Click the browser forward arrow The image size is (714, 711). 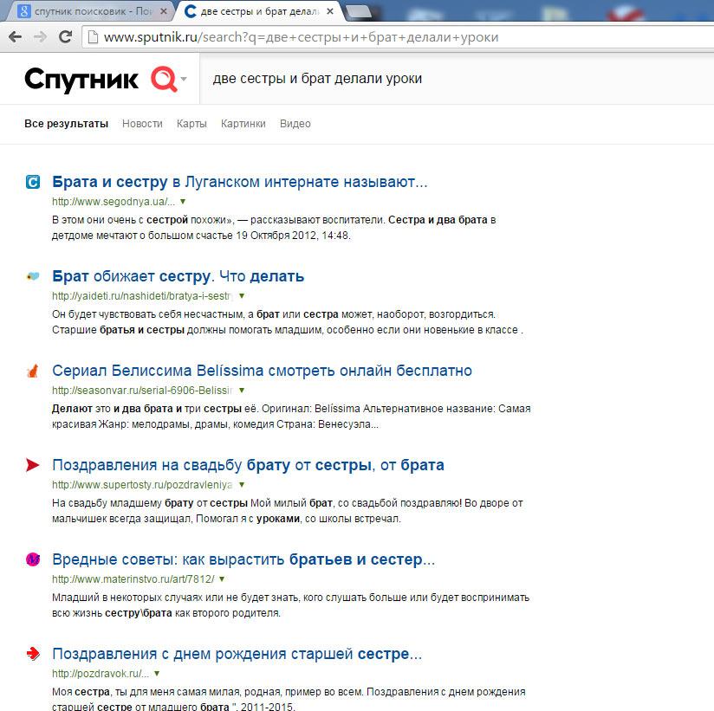41,37
